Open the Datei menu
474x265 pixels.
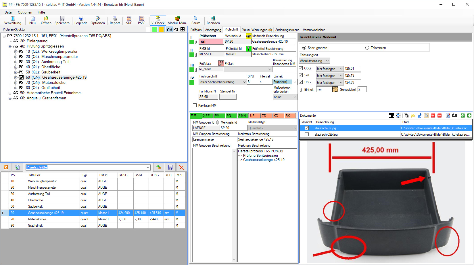click(9, 12)
